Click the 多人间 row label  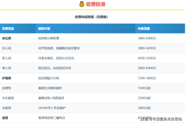(x=7, y=48)
